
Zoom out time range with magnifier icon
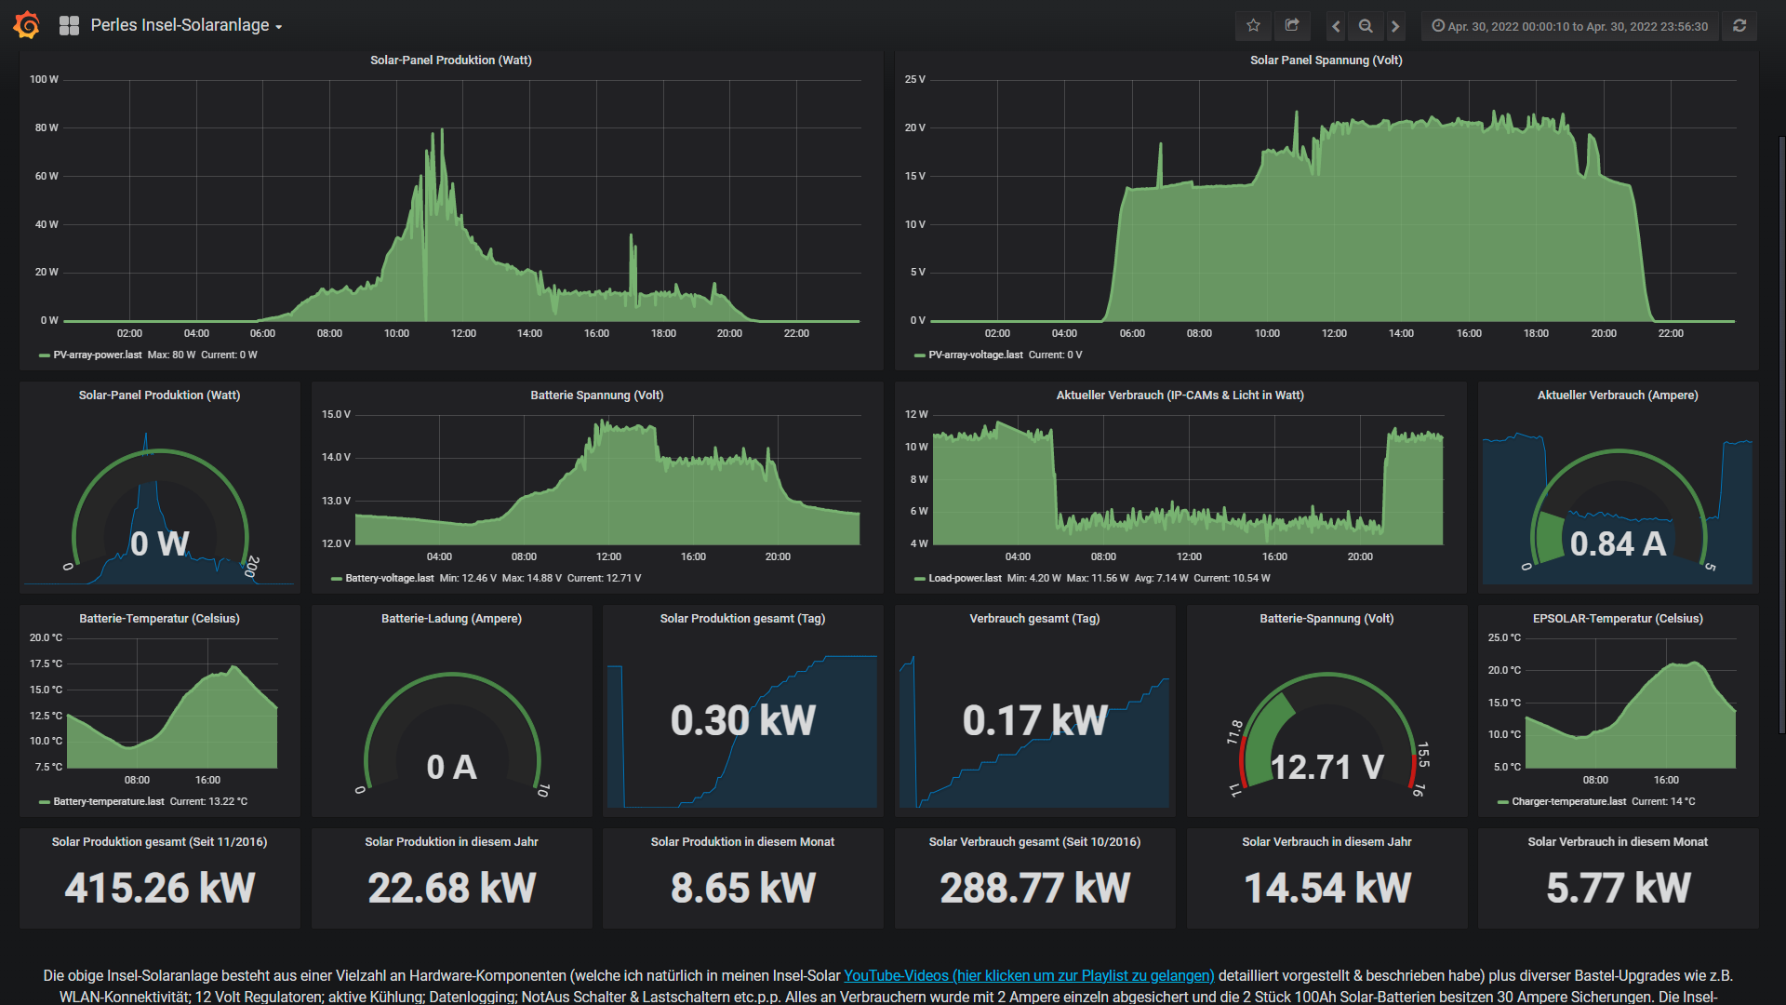pos(1366,26)
